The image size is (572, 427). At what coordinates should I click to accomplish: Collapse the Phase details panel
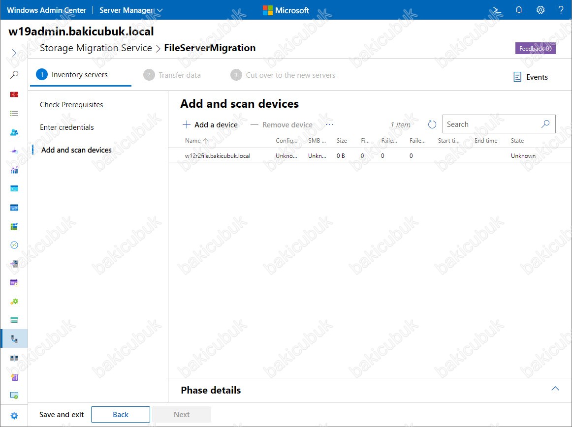point(555,389)
